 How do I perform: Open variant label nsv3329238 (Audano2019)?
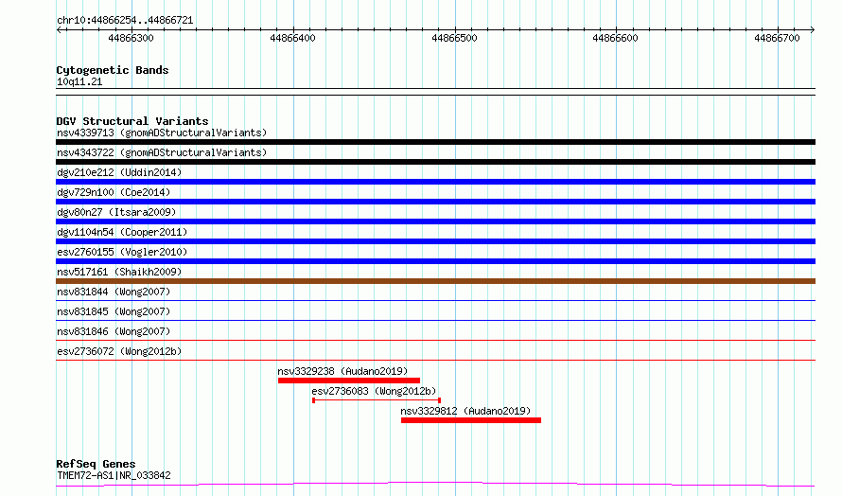point(342,371)
